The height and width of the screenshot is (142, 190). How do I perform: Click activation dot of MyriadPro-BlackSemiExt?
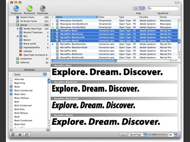click(53, 44)
